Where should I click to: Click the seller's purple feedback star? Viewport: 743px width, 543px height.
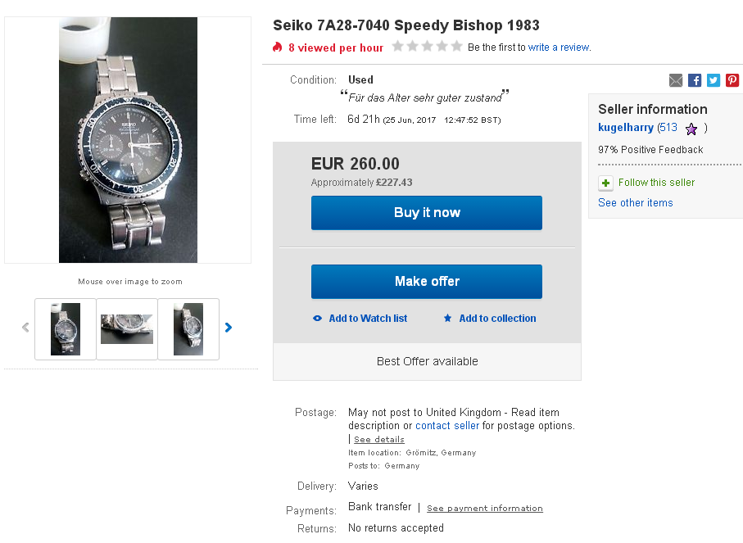click(x=691, y=129)
